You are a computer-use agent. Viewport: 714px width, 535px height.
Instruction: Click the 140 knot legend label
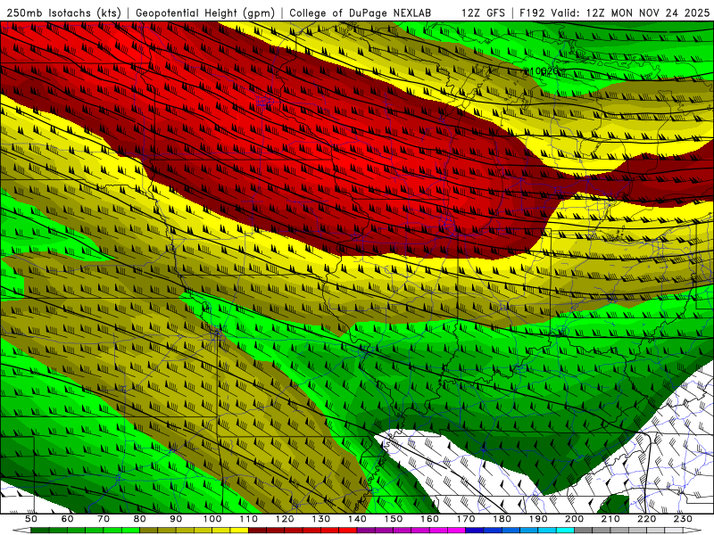pyautogui.click(x=357, y=519)
